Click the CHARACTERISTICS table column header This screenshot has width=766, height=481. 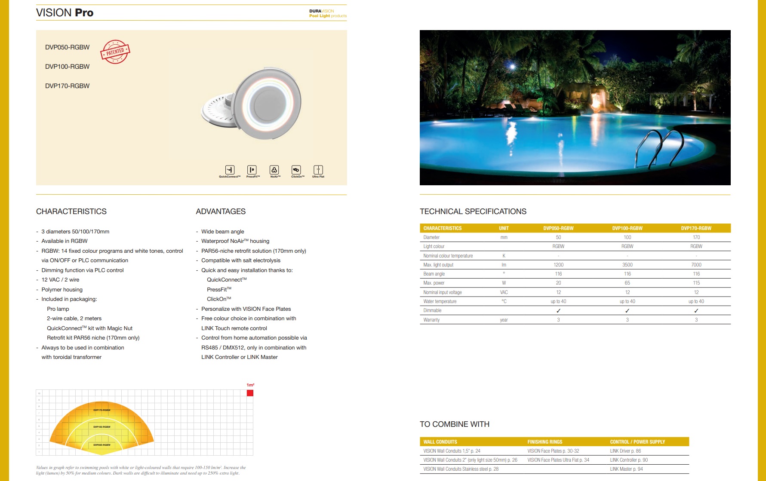pos(443,228)
